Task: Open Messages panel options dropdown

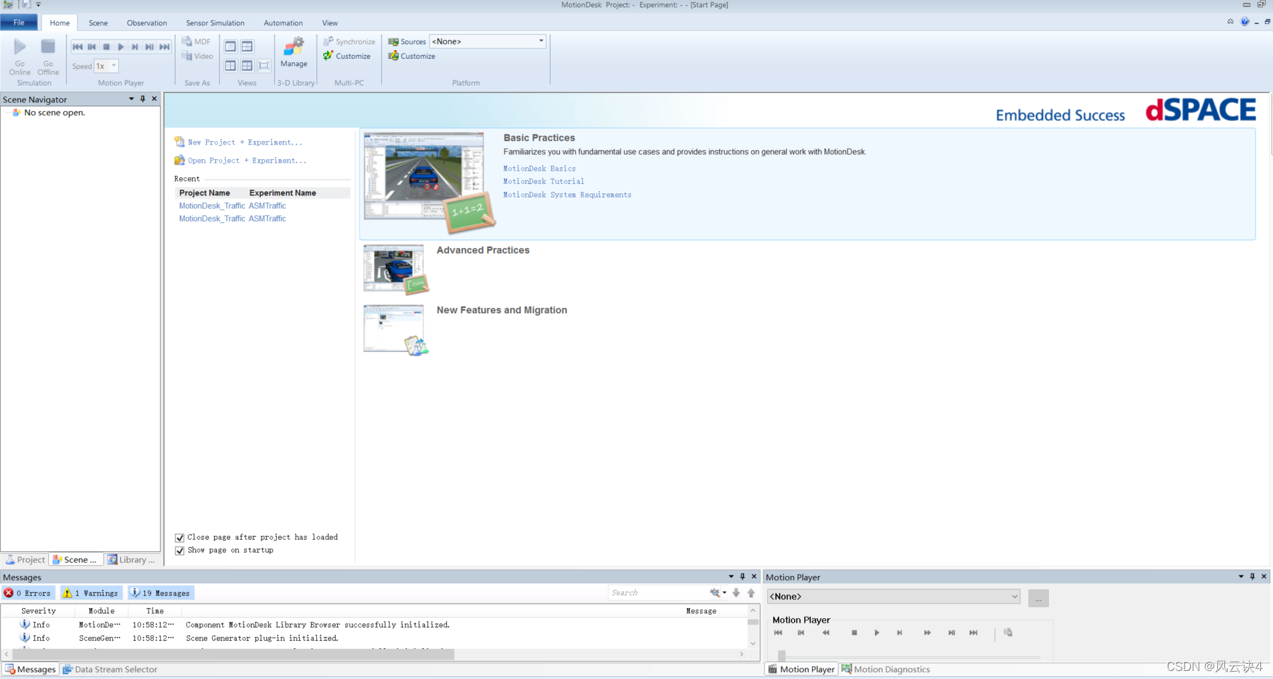Action: pyautogui.click(x=731, y=577)
